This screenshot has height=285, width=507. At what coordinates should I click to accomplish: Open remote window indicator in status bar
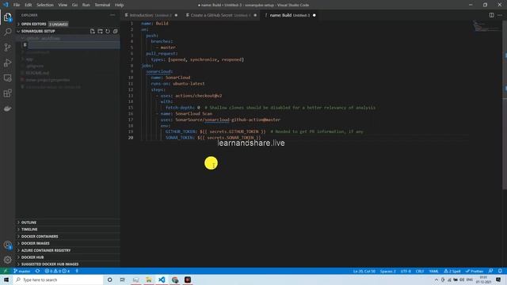[x=5, y=271]
